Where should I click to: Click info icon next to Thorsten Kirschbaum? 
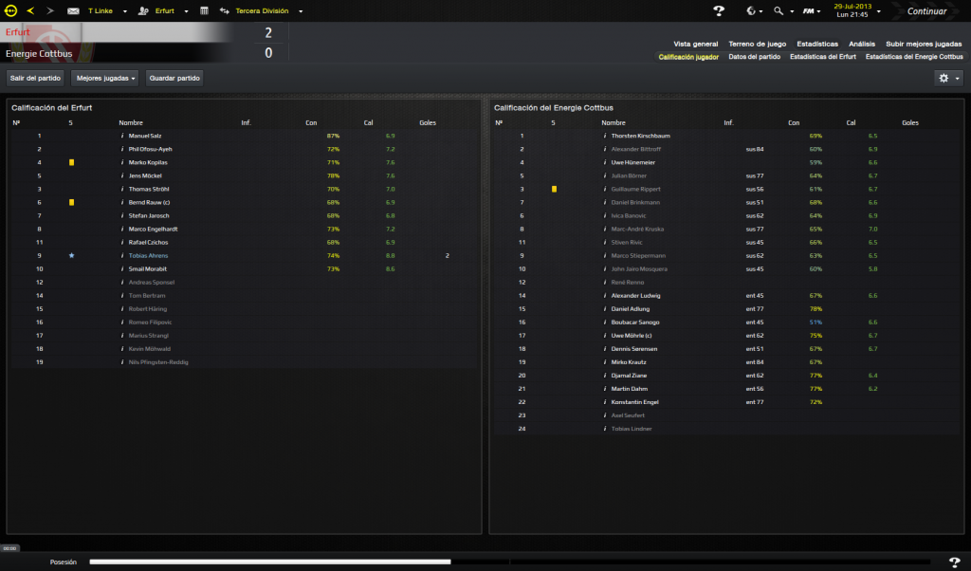click(604, 136)
